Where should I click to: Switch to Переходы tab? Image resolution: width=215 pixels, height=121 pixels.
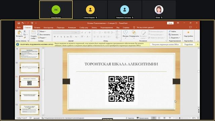tap(60, 28)
